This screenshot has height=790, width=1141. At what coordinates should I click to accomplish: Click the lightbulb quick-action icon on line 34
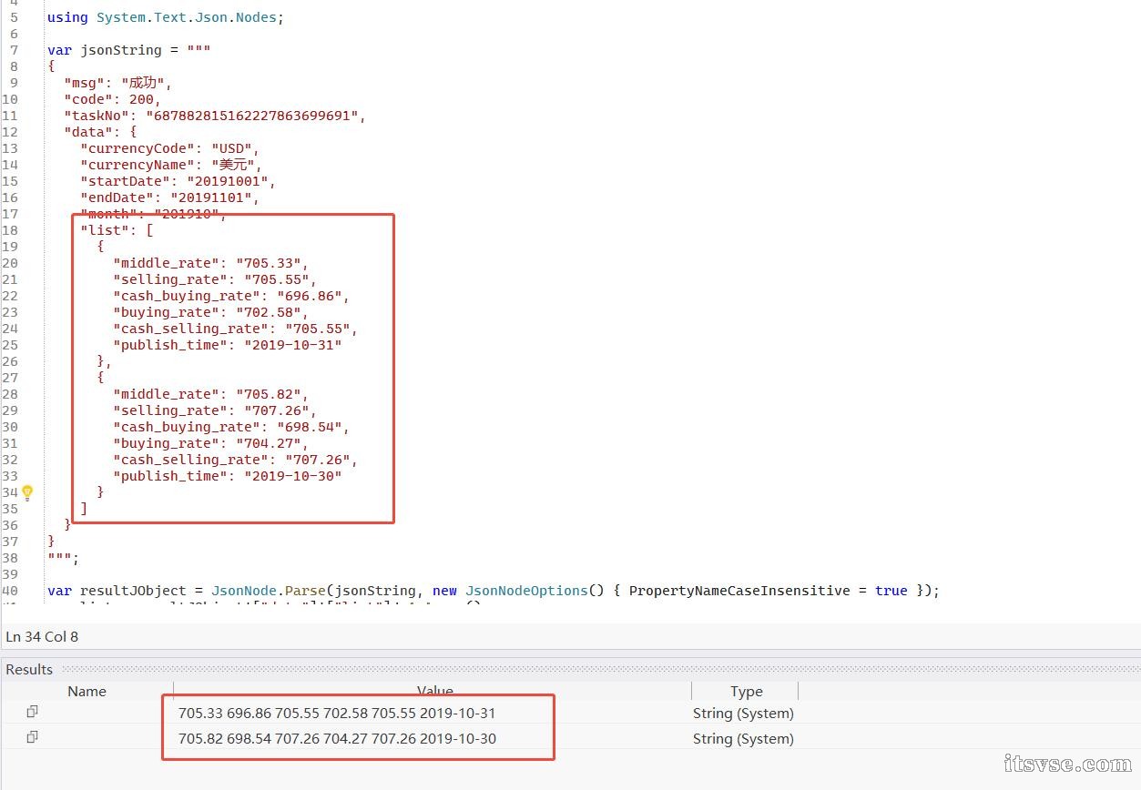(27, 492)
